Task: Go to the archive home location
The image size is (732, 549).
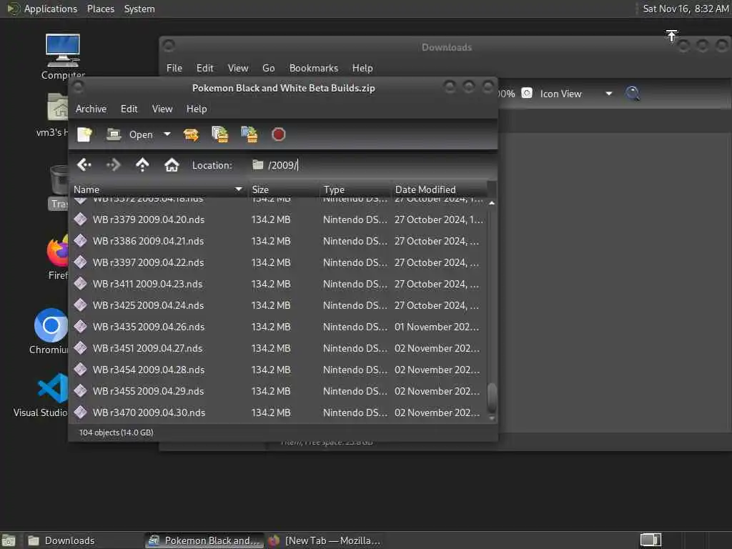Action: (172, 165)
